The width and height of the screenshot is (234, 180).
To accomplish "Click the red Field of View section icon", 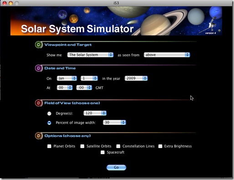I will [39, 103].
